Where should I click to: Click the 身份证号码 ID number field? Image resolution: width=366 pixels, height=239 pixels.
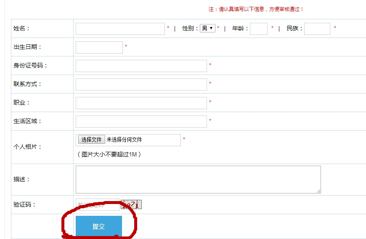(141, 66)
